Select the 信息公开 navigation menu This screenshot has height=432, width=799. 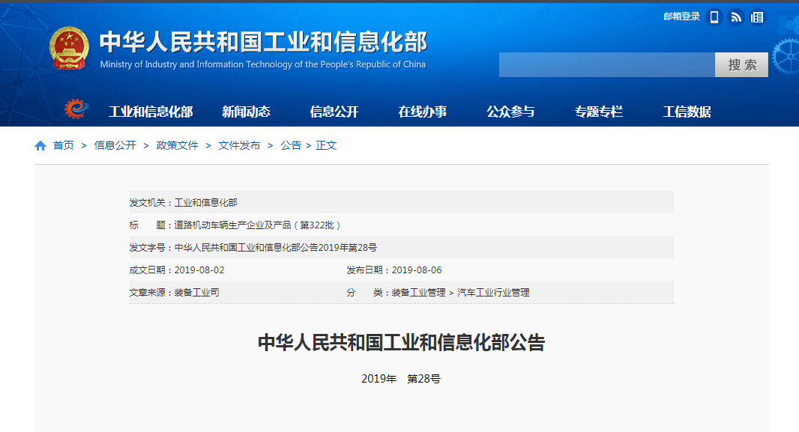(334, 112)
